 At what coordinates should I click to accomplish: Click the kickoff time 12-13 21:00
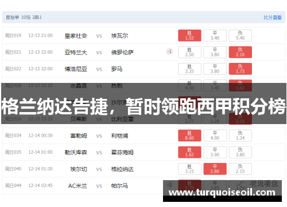point(40,35)
